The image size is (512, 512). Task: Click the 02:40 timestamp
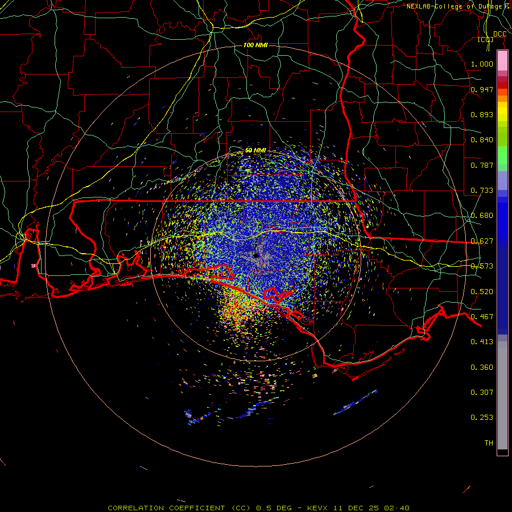[397, 508]
